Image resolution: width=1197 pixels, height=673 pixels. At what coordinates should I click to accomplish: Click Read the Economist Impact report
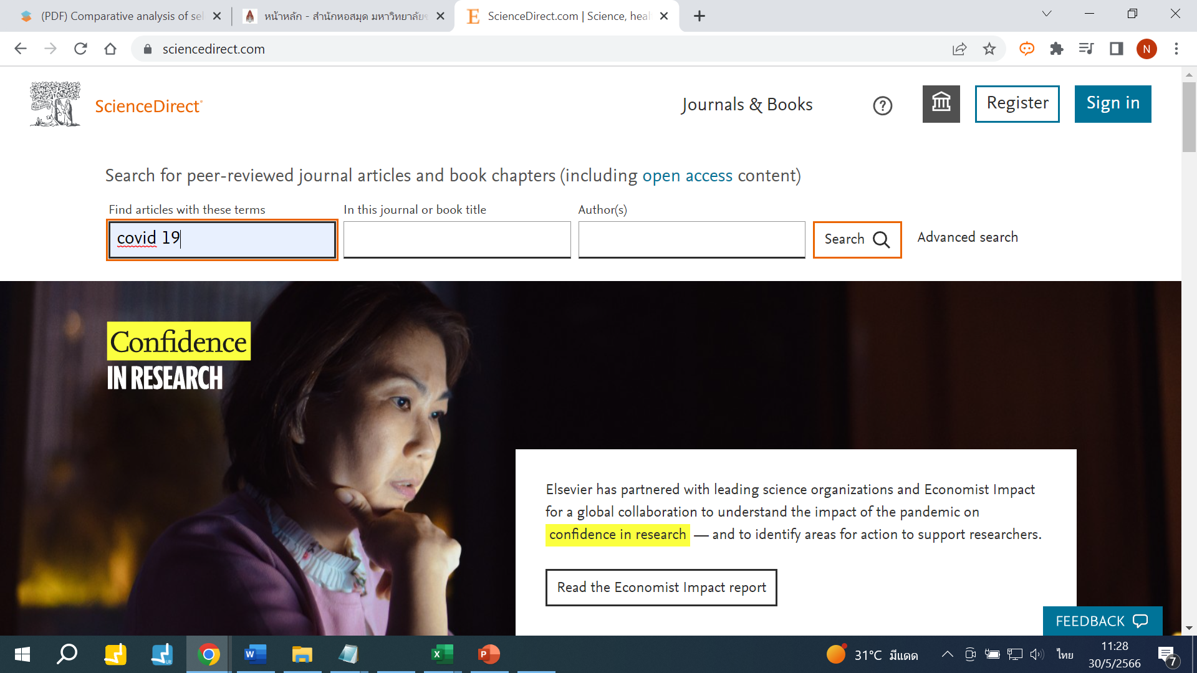point(661,588)
